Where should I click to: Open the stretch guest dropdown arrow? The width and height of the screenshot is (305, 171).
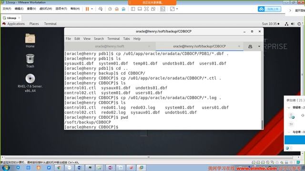(177, 9)
